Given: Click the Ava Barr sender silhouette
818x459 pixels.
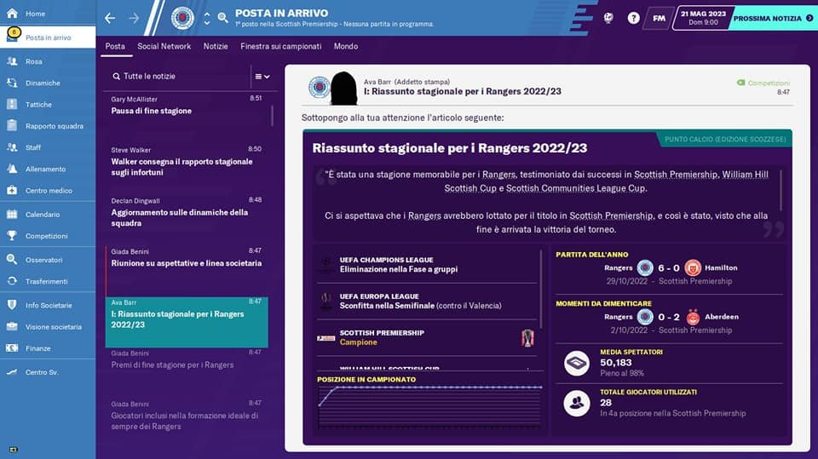Looking at the screenshot, I should pos(343,89).
